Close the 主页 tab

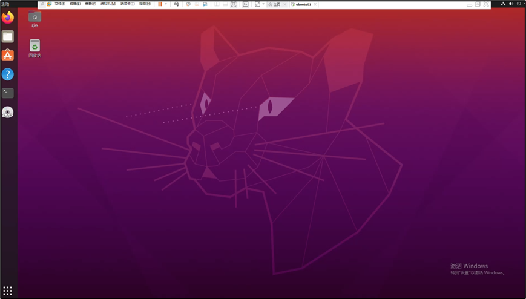[x=285, y=4]
